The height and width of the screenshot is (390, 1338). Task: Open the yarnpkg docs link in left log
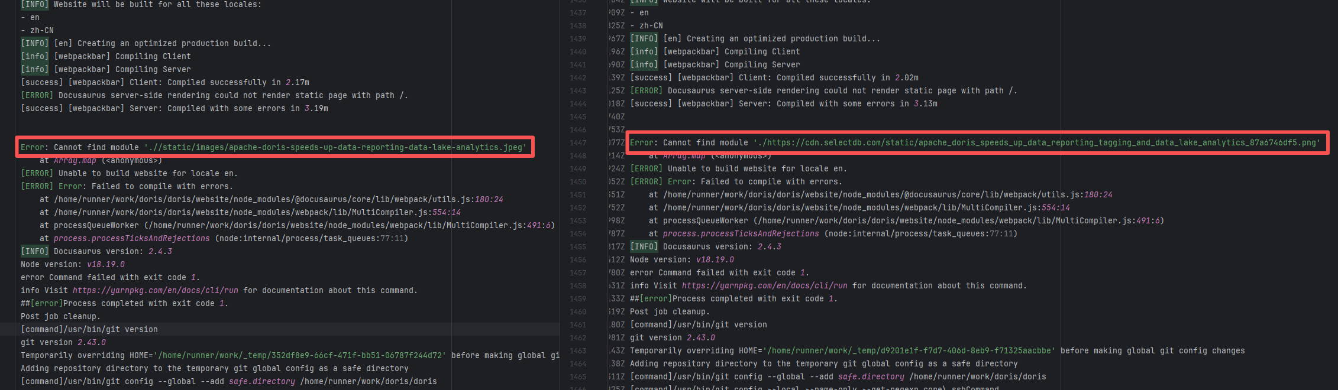[155, 290]
